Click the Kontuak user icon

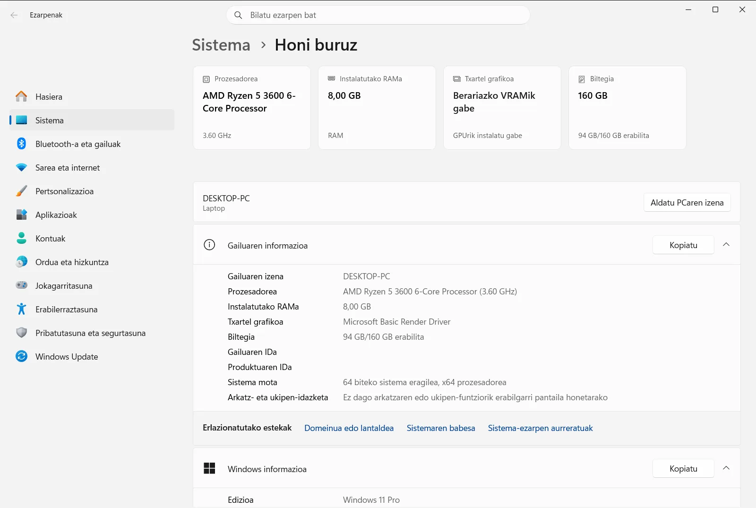coord(21,238)
